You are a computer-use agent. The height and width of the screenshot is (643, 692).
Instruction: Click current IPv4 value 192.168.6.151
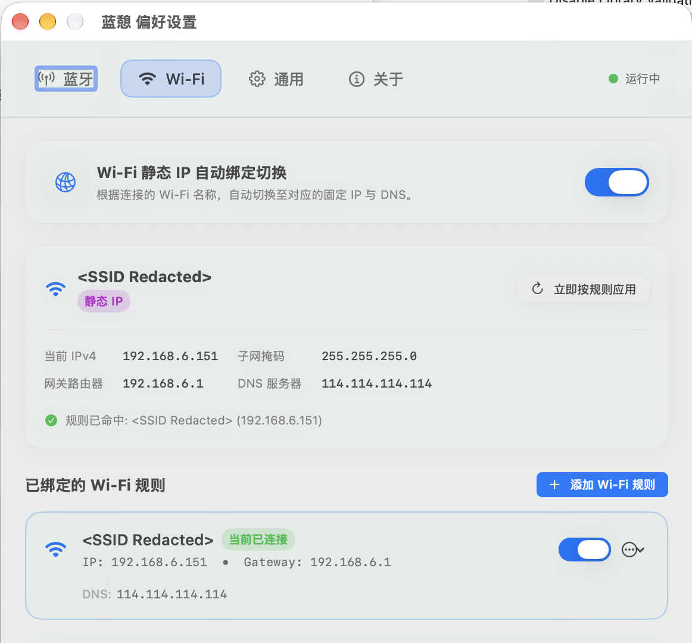click(x=170, y=356)
